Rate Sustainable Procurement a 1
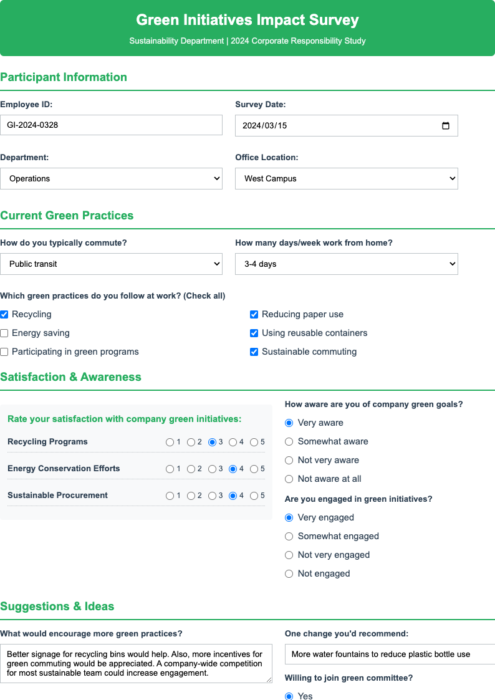495x700 pixels. pyautogui.click(x=170, y=496)
